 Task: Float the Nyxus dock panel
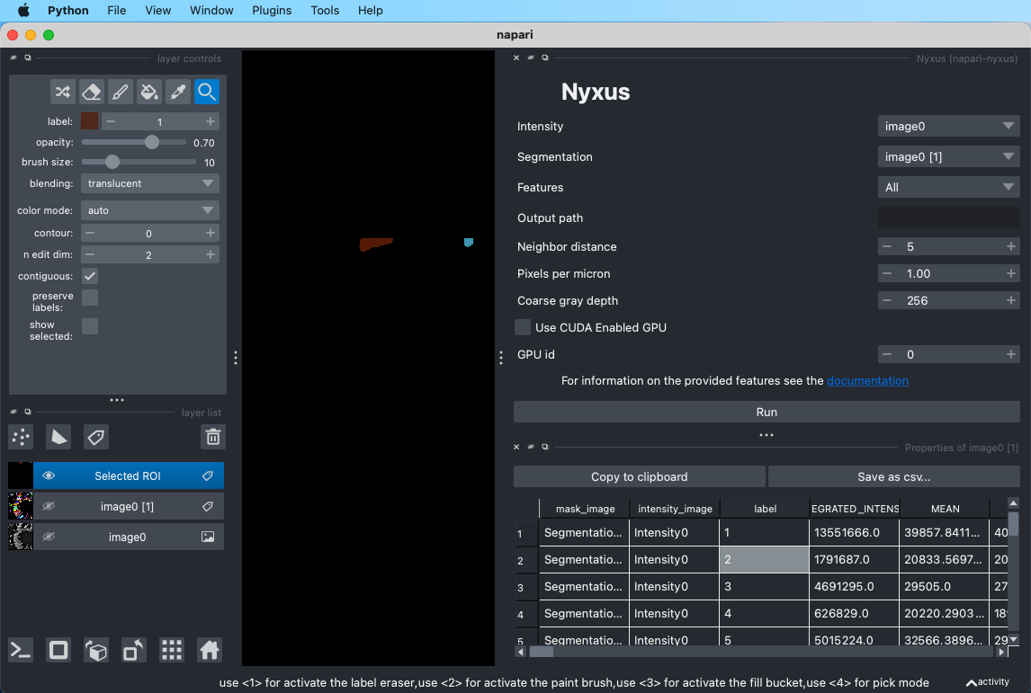545,58
